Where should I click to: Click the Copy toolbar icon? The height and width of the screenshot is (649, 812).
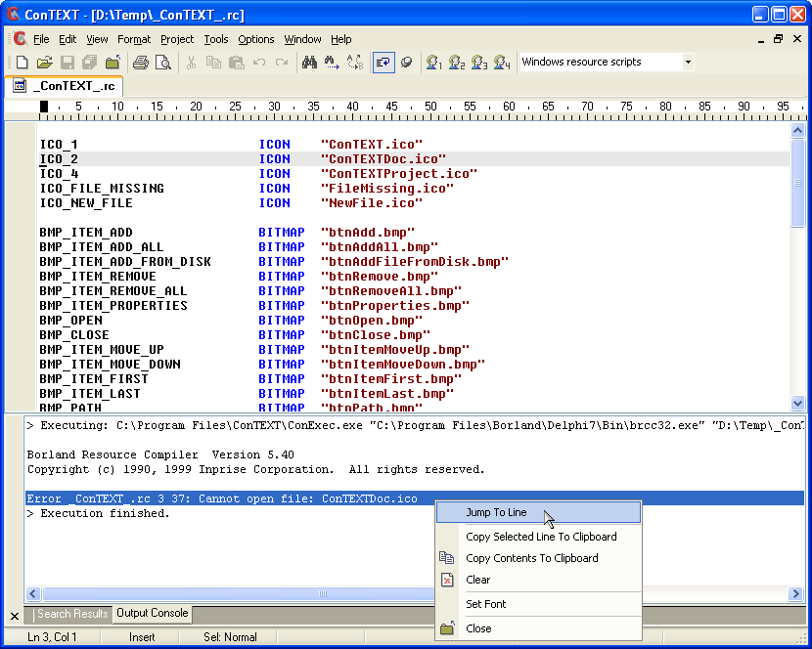(x=213, y=63)
